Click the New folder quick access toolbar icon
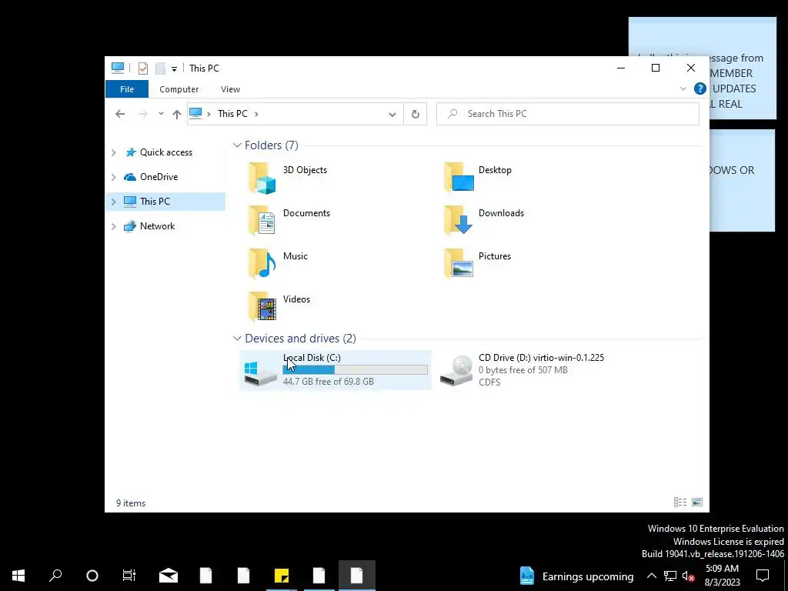Viewport: 788px width, 591px height. [160, 68]
